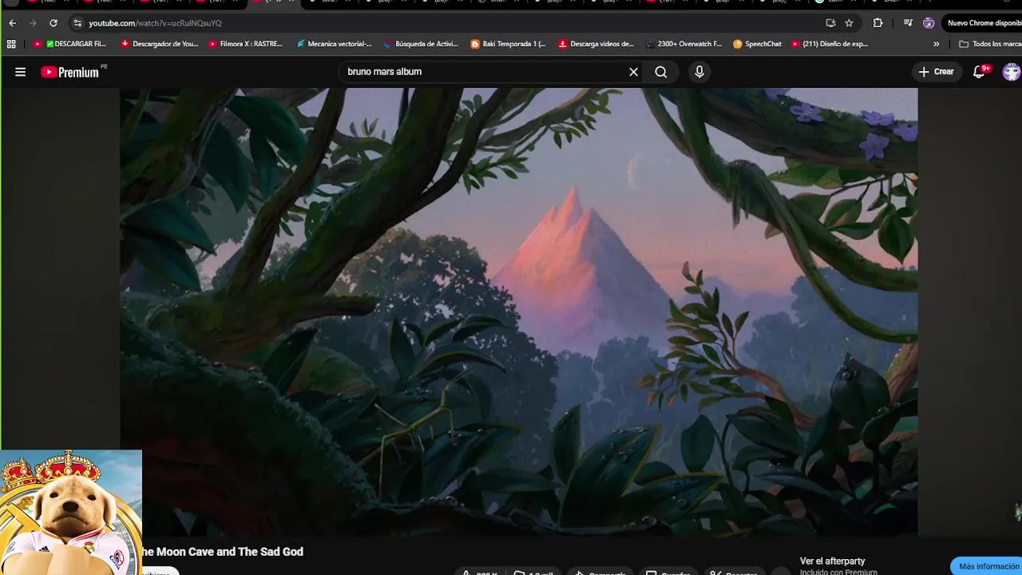The width and height of the screenshot is (1022, 575).
Task: Open the SpeechChat bookmark
Action: [757, 44]
